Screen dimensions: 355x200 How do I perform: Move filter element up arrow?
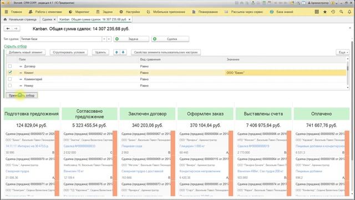coord(116,52)
